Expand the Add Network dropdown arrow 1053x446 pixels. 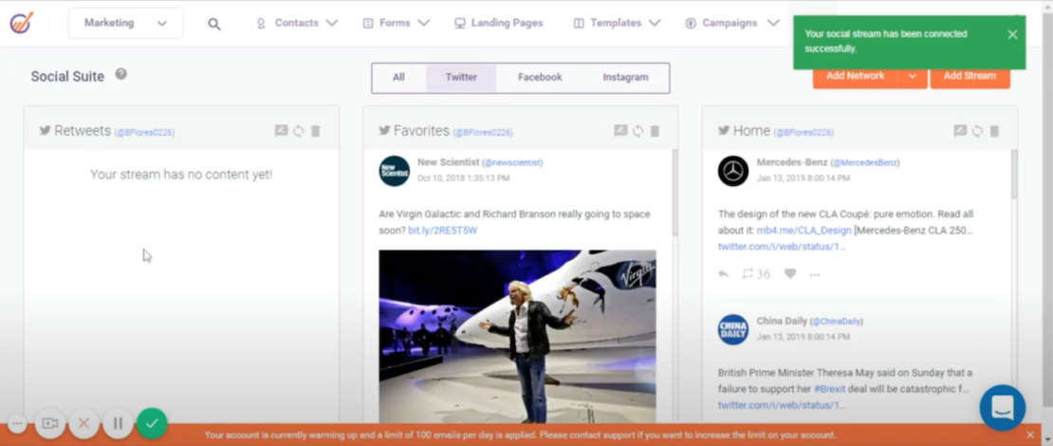913,76
